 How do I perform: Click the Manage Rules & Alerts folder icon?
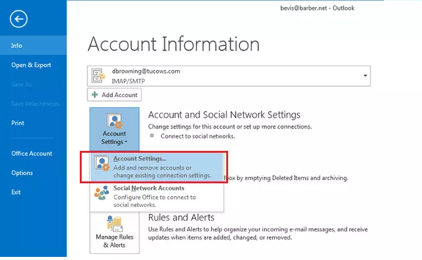click(x=115, y=223)
